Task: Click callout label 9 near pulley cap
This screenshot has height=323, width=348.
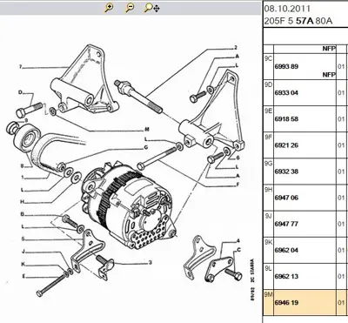Action: [26, 119]
